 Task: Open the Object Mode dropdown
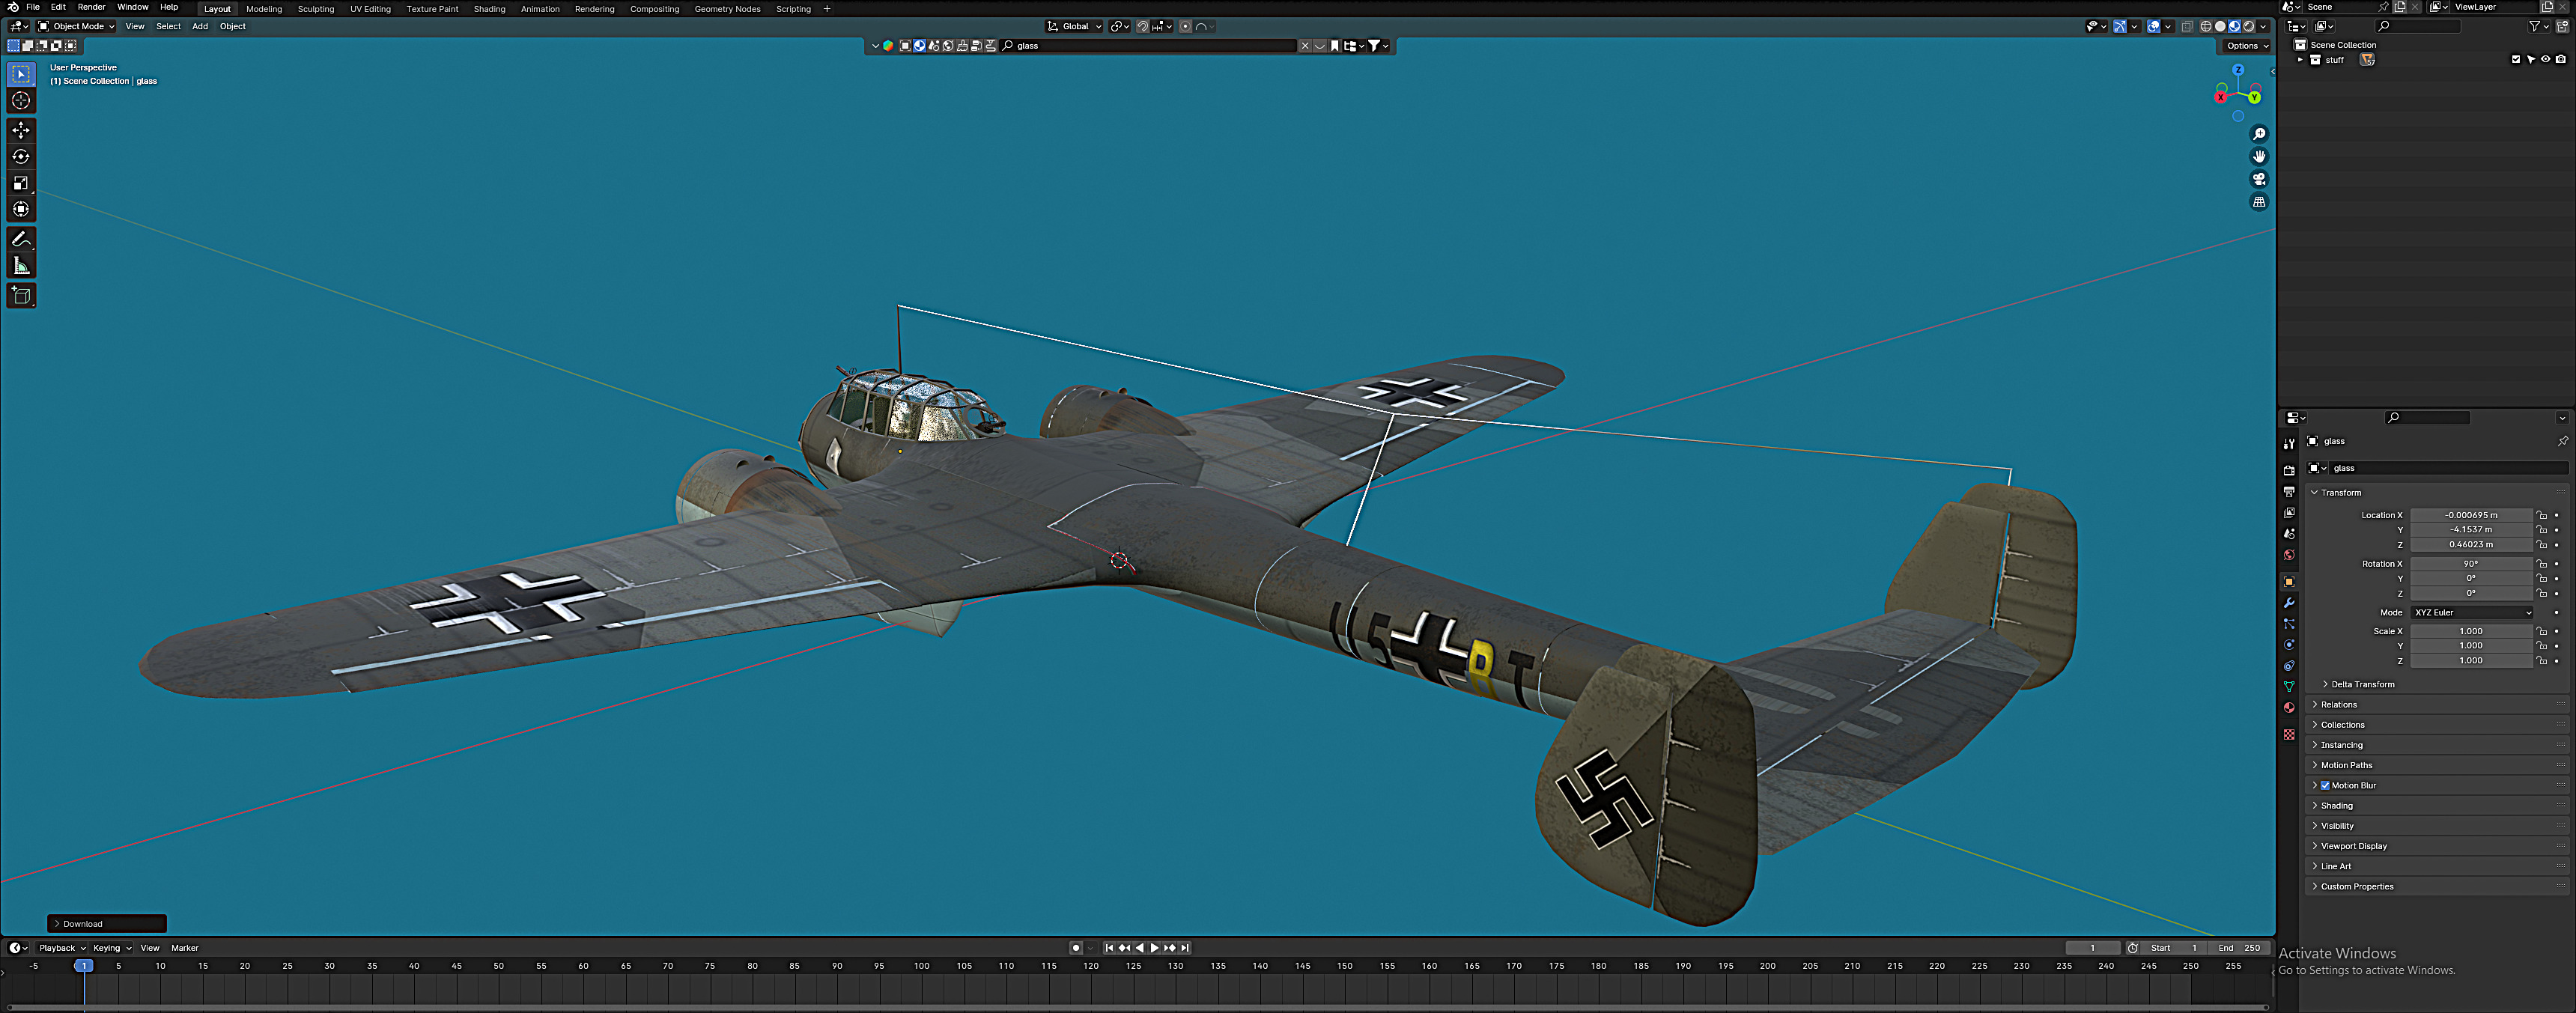77,27
